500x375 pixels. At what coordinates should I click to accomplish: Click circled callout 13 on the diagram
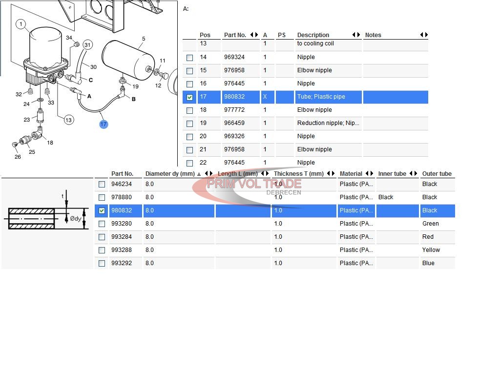(68, 120)
